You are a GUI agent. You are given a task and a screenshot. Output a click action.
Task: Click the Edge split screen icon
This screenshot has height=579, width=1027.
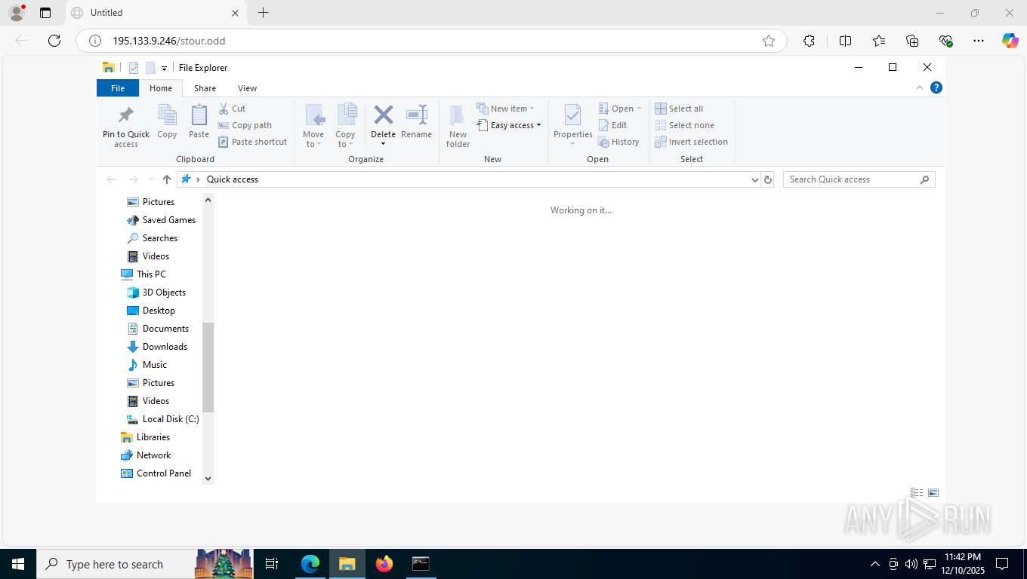pyautogui.click(x=845, y=41)
